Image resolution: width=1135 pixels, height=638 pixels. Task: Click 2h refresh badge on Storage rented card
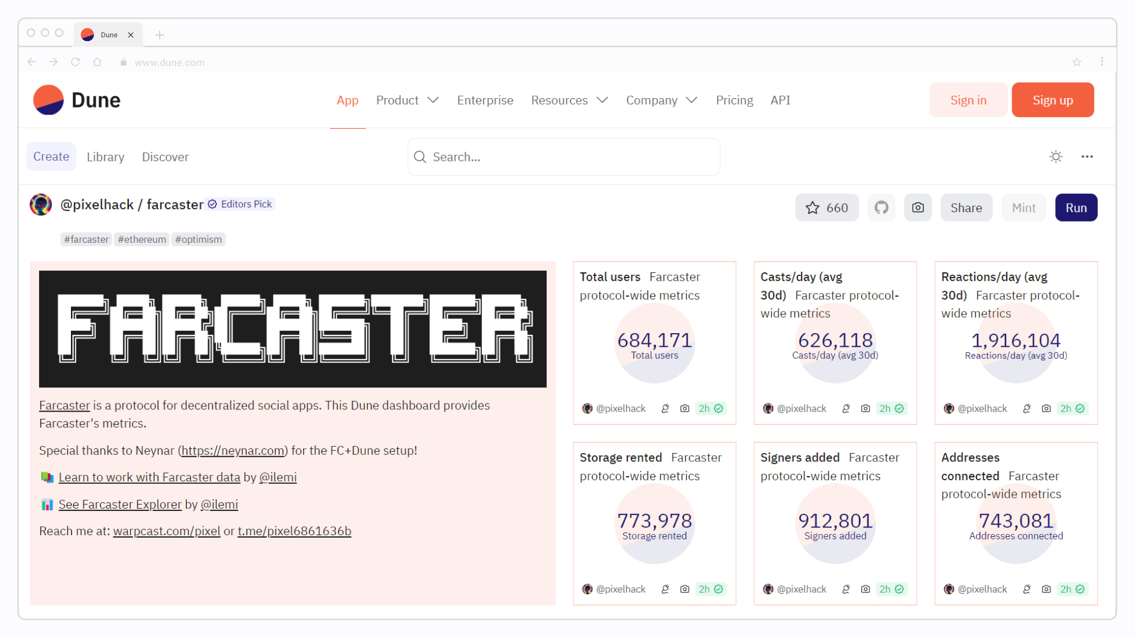pos(711,589)
